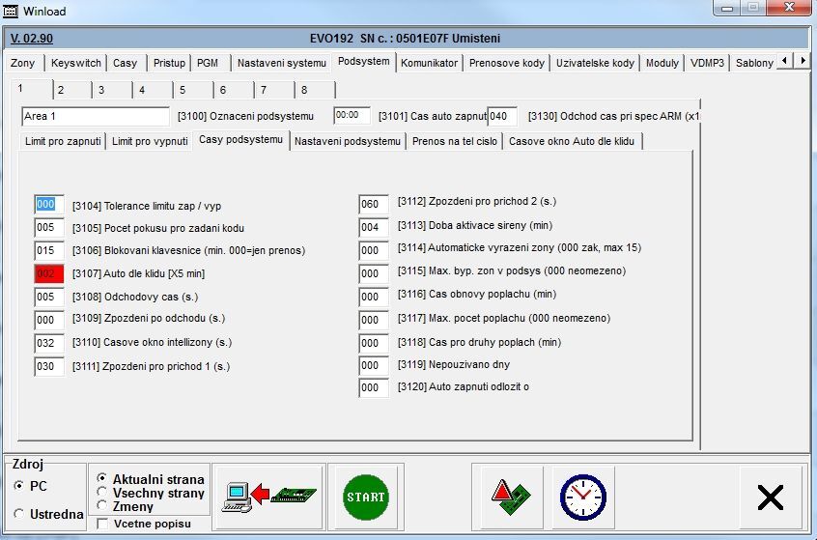Switch to the Komunikator tab
Image resolution: width=817 pixels, height=540 pixels.
(x=429, y=63)
